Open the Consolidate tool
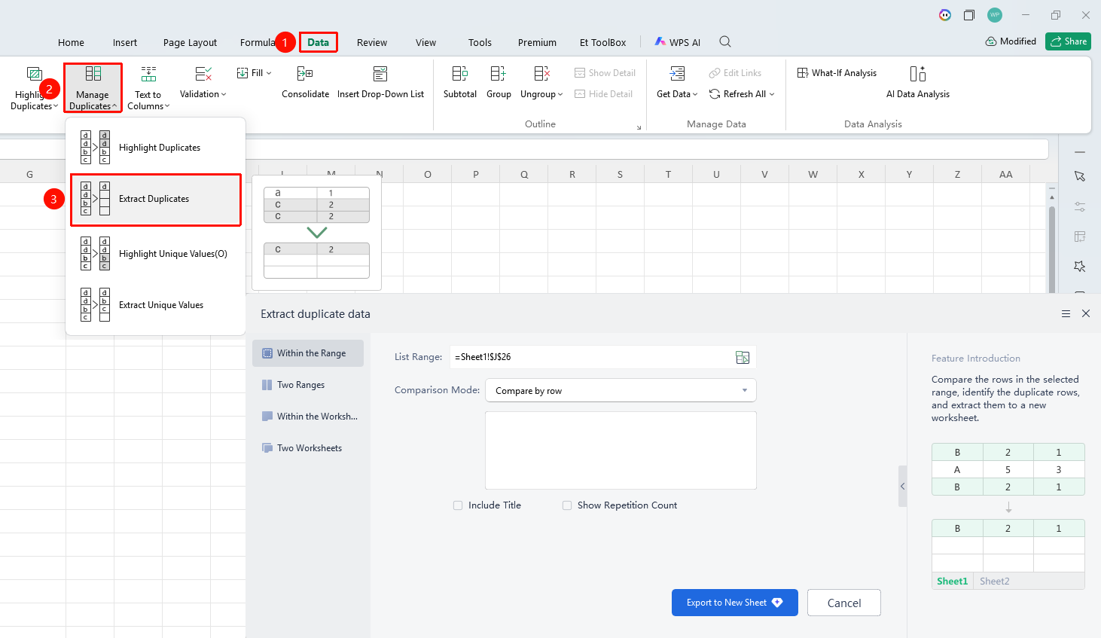1101x638 pixels. [305, 83]
